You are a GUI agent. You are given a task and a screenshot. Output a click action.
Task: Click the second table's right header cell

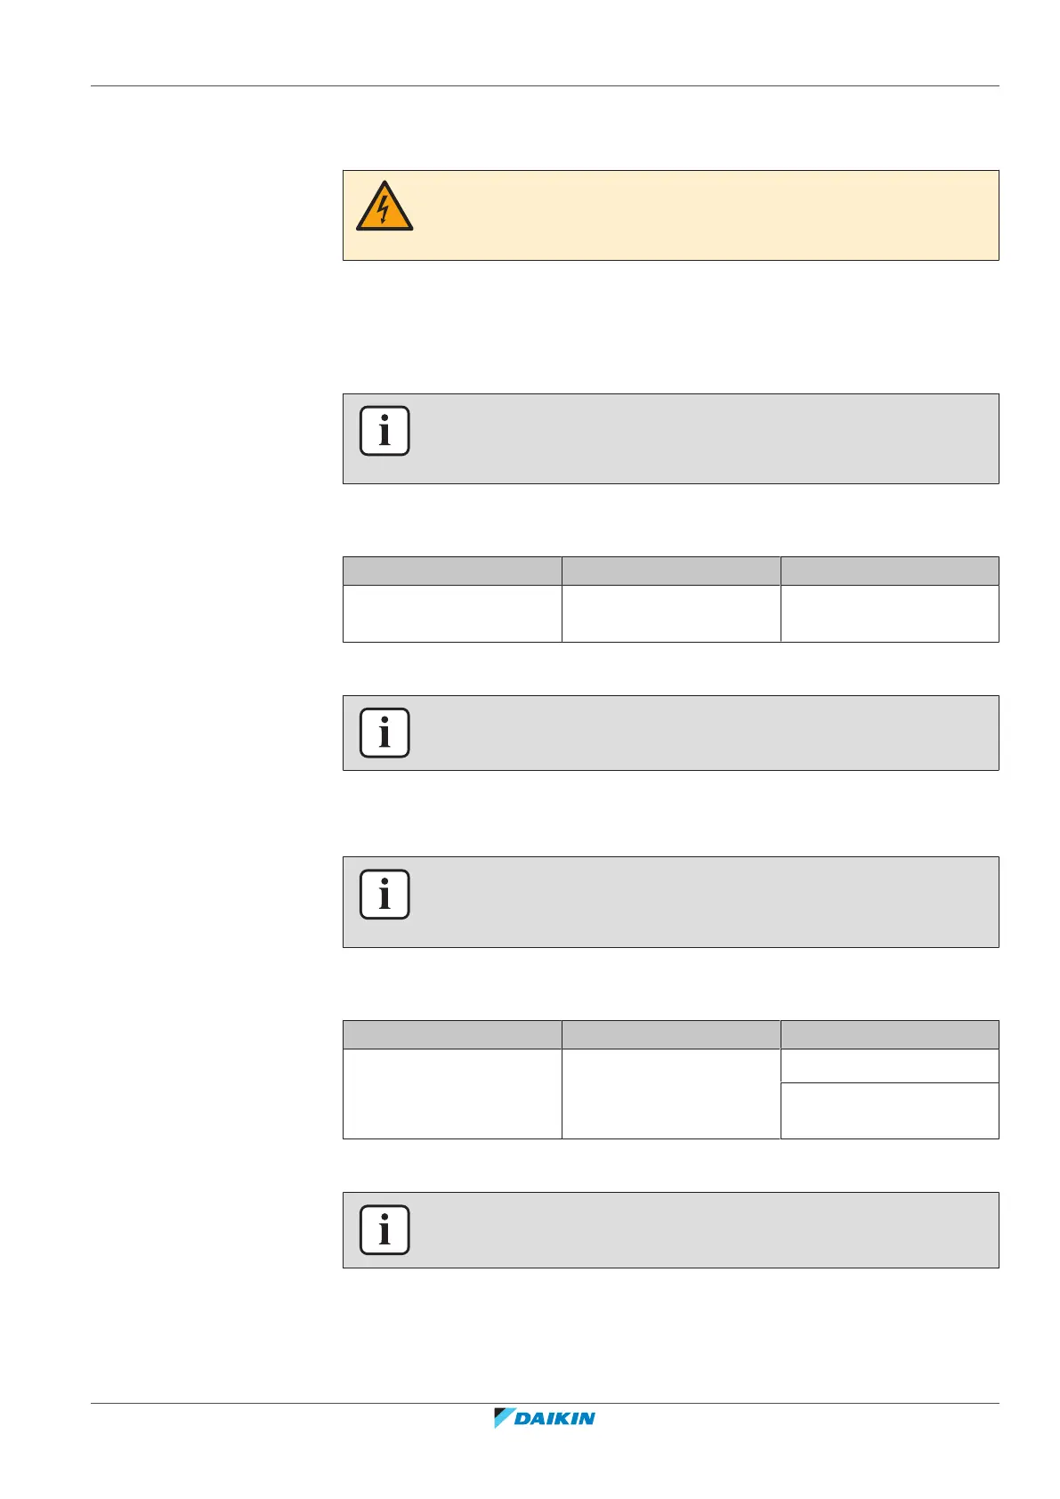pos(890,1034)
